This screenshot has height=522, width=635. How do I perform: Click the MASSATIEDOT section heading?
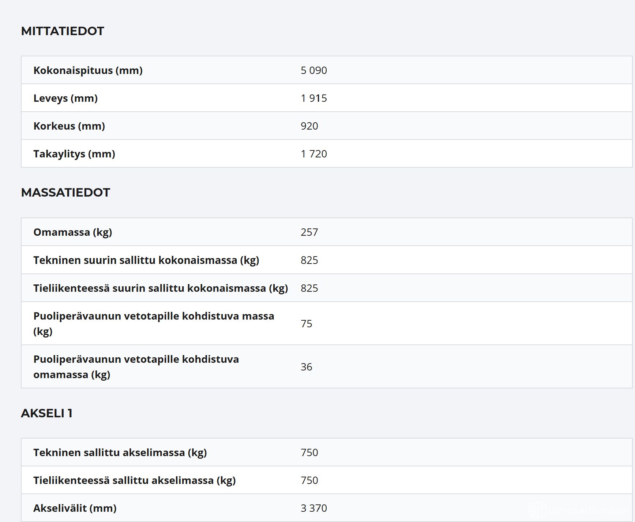(x=65, y=193)
